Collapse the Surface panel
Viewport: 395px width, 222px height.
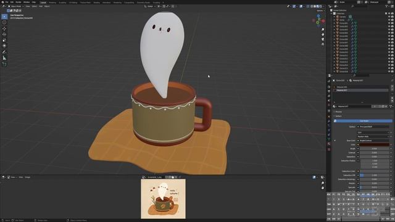(x=338, y=117)
